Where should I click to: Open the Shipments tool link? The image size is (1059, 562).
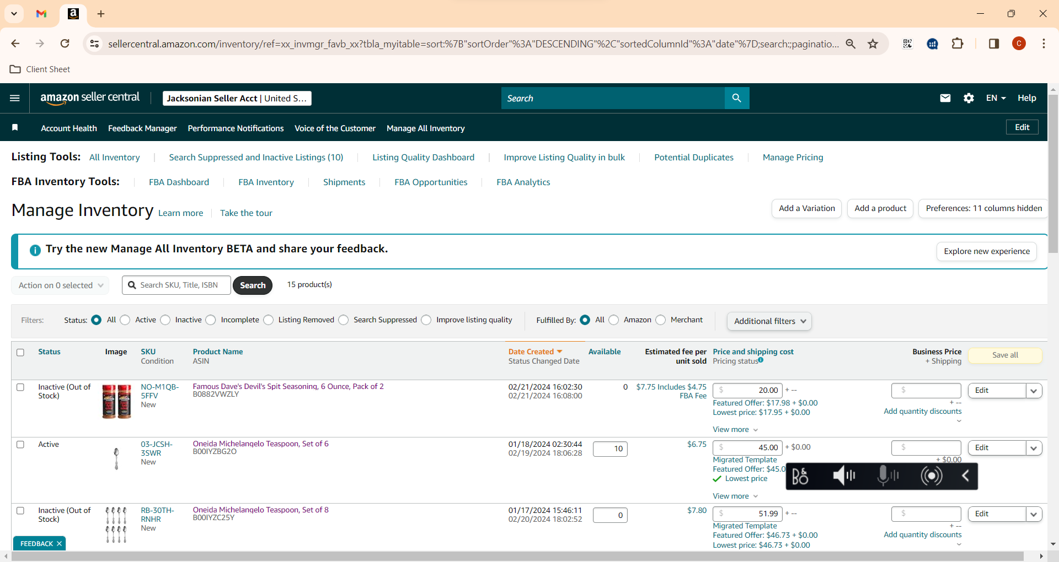[344, 182]
